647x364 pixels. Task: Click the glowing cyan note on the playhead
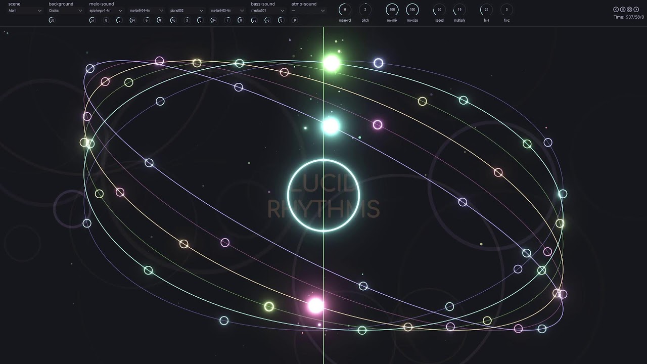coord(331,126)
